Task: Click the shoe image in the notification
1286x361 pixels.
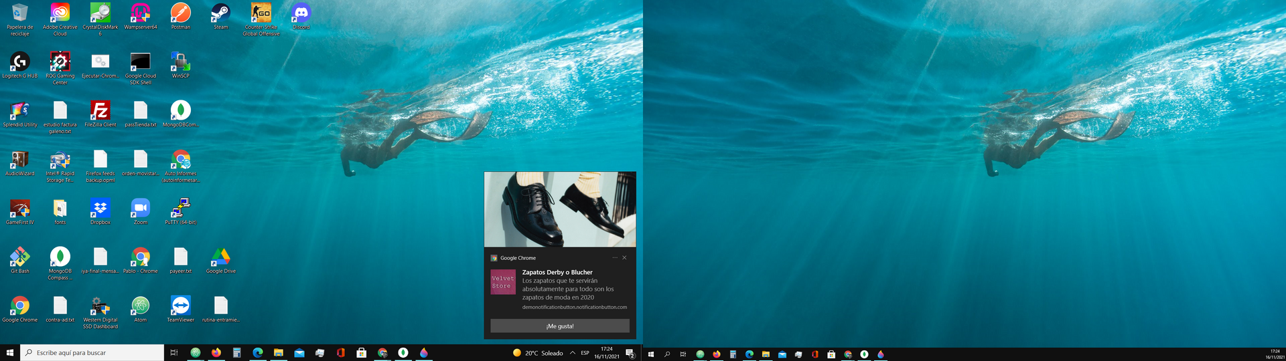Action: (559, 209)
